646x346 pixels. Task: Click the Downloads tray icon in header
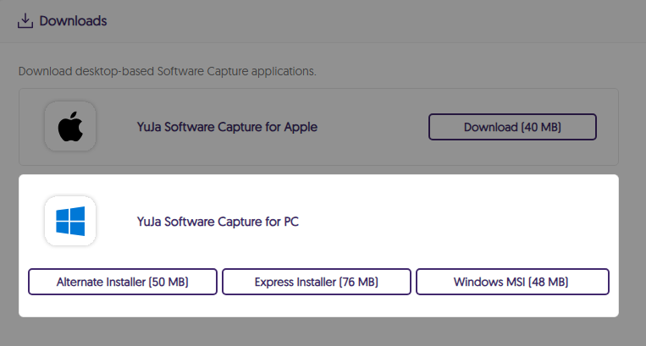(25, 20)
